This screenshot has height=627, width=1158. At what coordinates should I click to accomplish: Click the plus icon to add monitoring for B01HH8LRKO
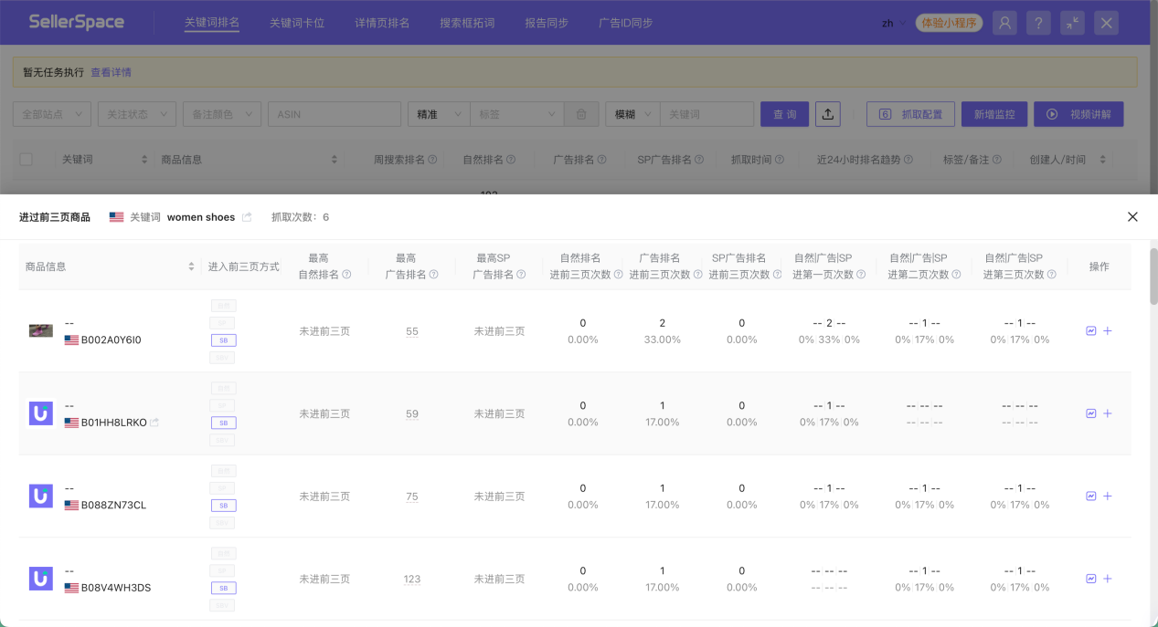1107,413
